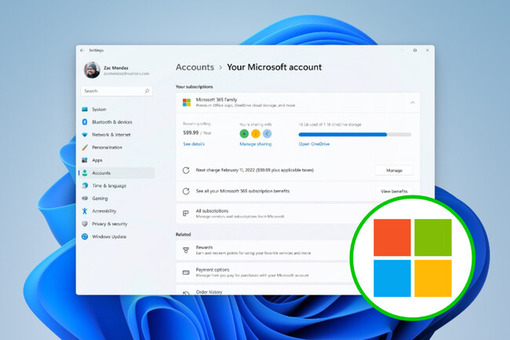Click the Privacy & security shield icon
Screen dimensions: 510x340
coord(84,224)
